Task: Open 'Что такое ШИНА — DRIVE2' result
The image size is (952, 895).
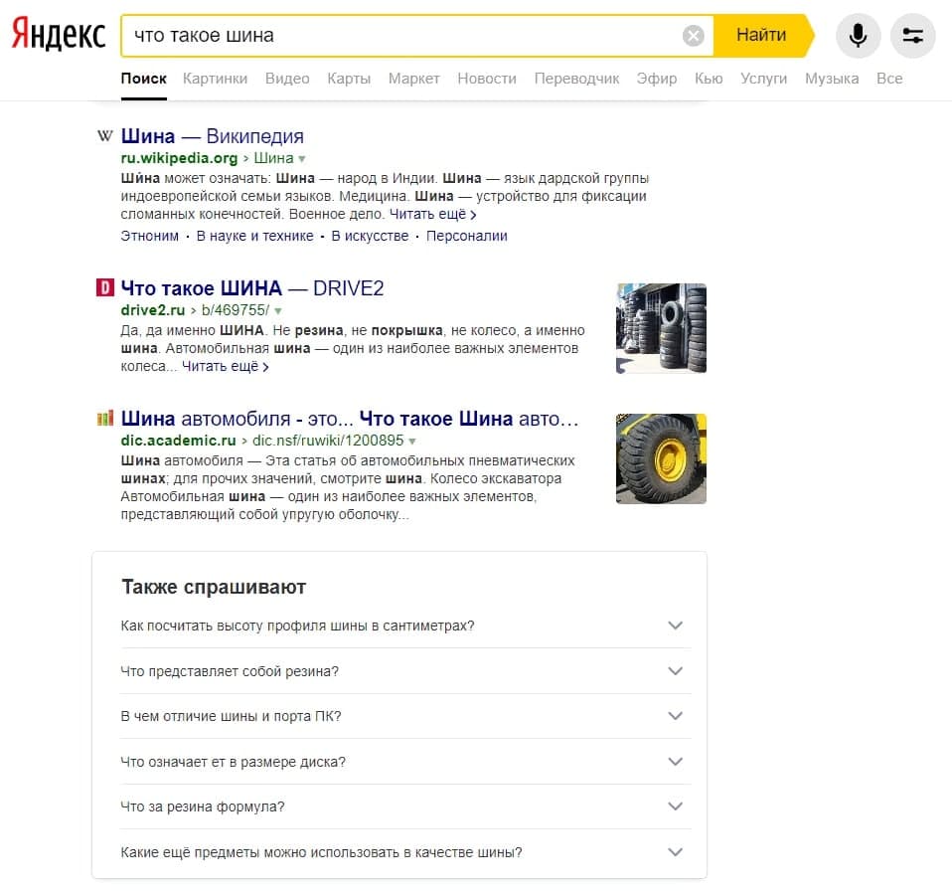Action: [252, 288]
